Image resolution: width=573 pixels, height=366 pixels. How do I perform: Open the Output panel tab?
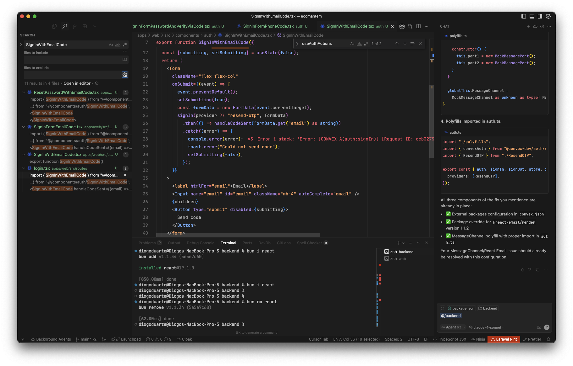tap(174, 243)
